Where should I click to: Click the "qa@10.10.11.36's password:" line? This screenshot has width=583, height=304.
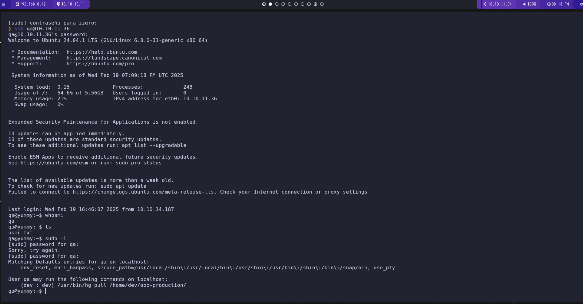48,35
